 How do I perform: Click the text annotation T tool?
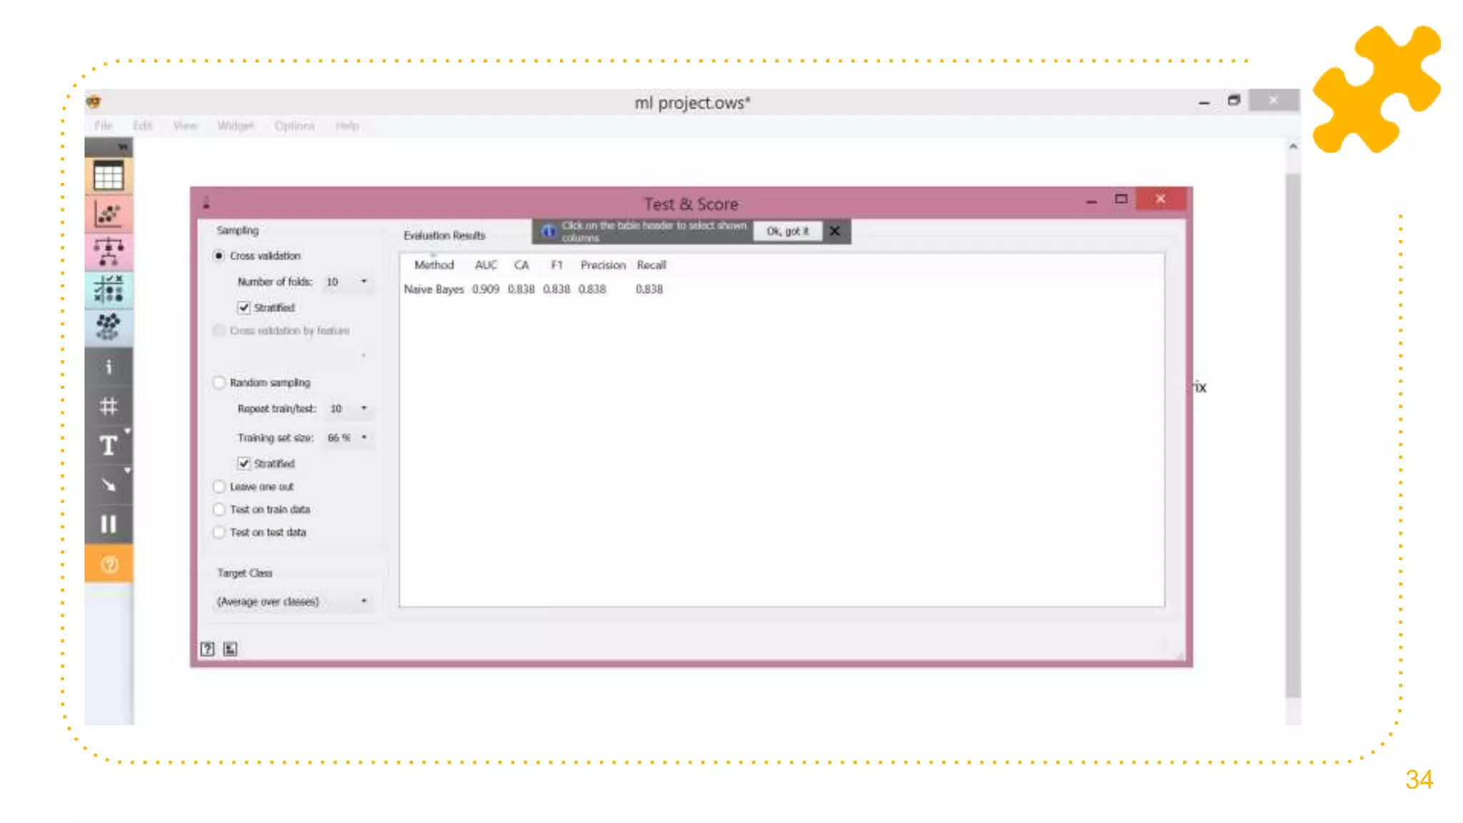[x=109, y=446]
